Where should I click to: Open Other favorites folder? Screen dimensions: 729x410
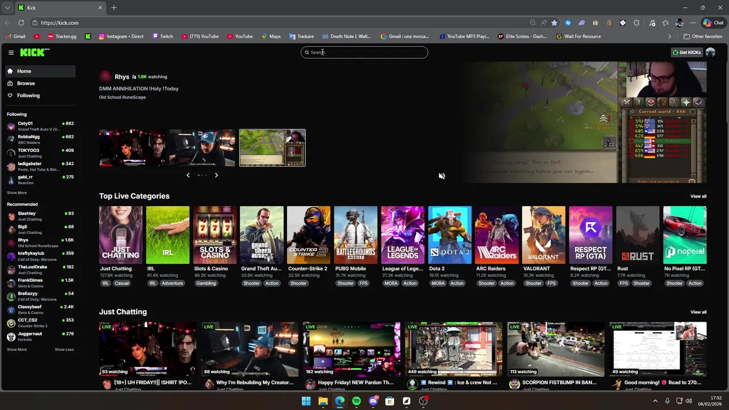pos(703,36)
